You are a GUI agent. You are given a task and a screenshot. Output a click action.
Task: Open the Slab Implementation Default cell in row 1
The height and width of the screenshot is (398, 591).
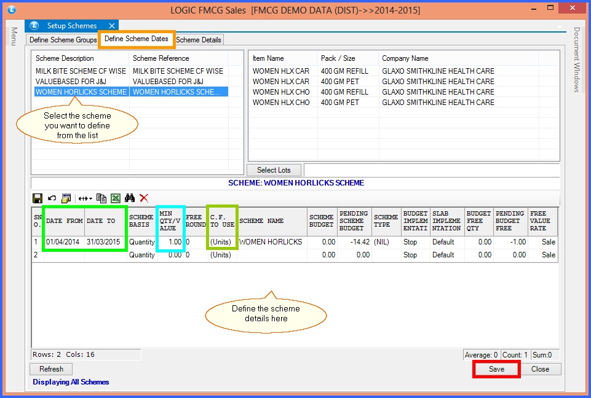point(447,242)
